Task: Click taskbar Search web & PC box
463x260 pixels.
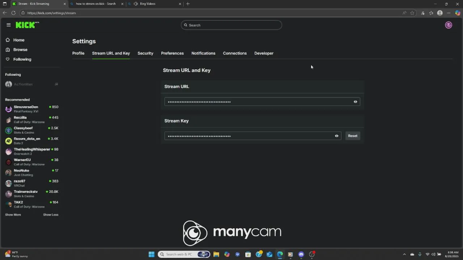Action: pyautogui.click(x=184, y=254)
